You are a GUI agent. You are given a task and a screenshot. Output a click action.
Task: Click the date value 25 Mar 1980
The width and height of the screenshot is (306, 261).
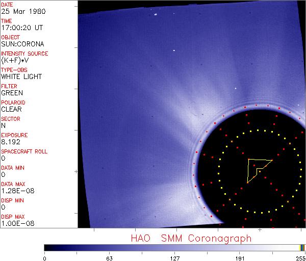[x=23, y=11]
